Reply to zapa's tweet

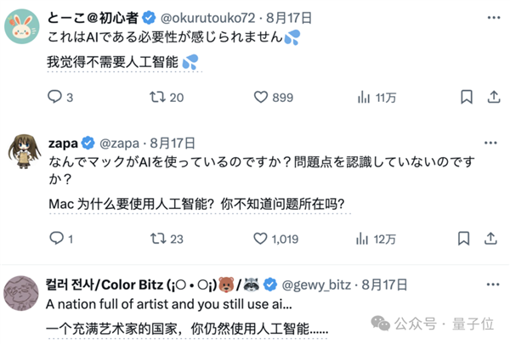[x=54, y=239]
